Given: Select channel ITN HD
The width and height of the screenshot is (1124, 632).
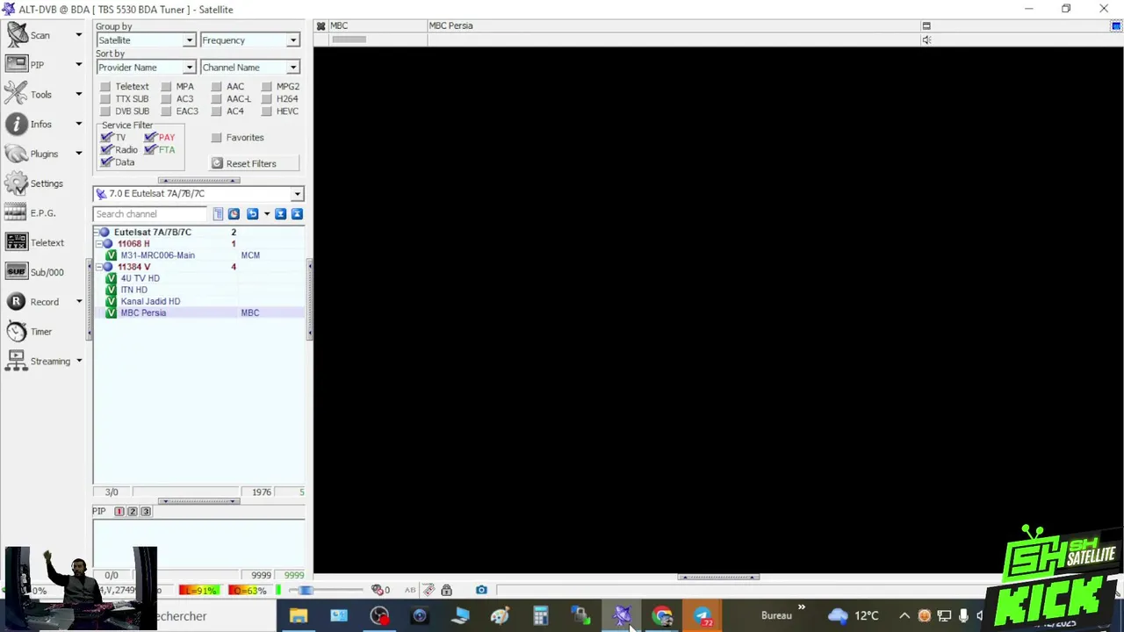Looking at the screenshot, I should [133, 290].
